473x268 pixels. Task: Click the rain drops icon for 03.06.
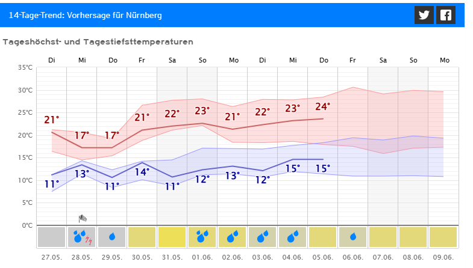click(263, 237)
